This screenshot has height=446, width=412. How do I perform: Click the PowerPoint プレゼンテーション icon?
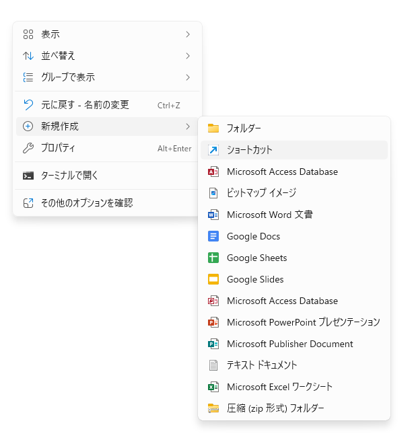(213, 322)
